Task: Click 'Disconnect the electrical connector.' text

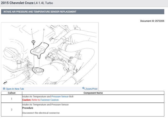Action: 41,113
